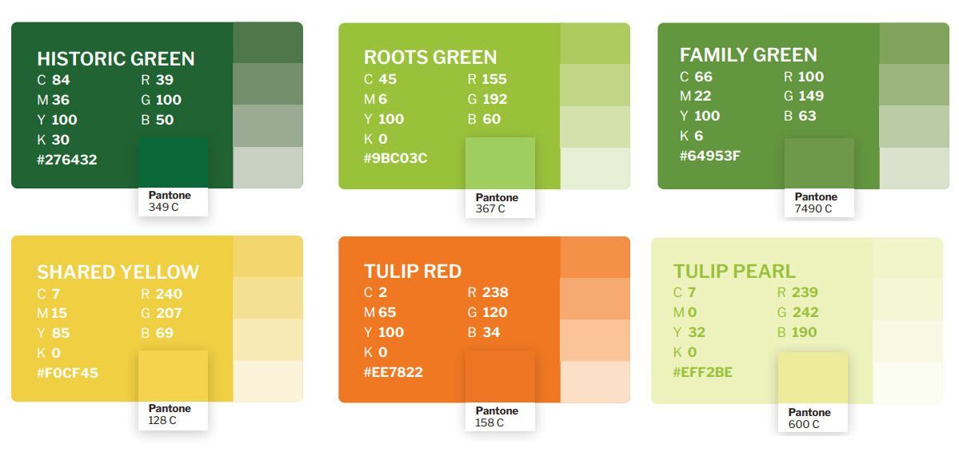Click the hex code #276432
959x452 pixels.
[x=66, y=160]
